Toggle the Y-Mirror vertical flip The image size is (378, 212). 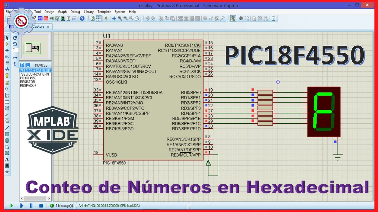point(15,64)
